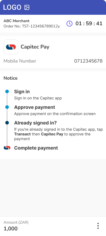Click the amount value 1,000
The image size is (106, 236).
click(x=11, y=229)
